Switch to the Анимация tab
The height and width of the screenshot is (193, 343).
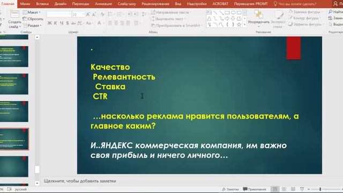103,4
